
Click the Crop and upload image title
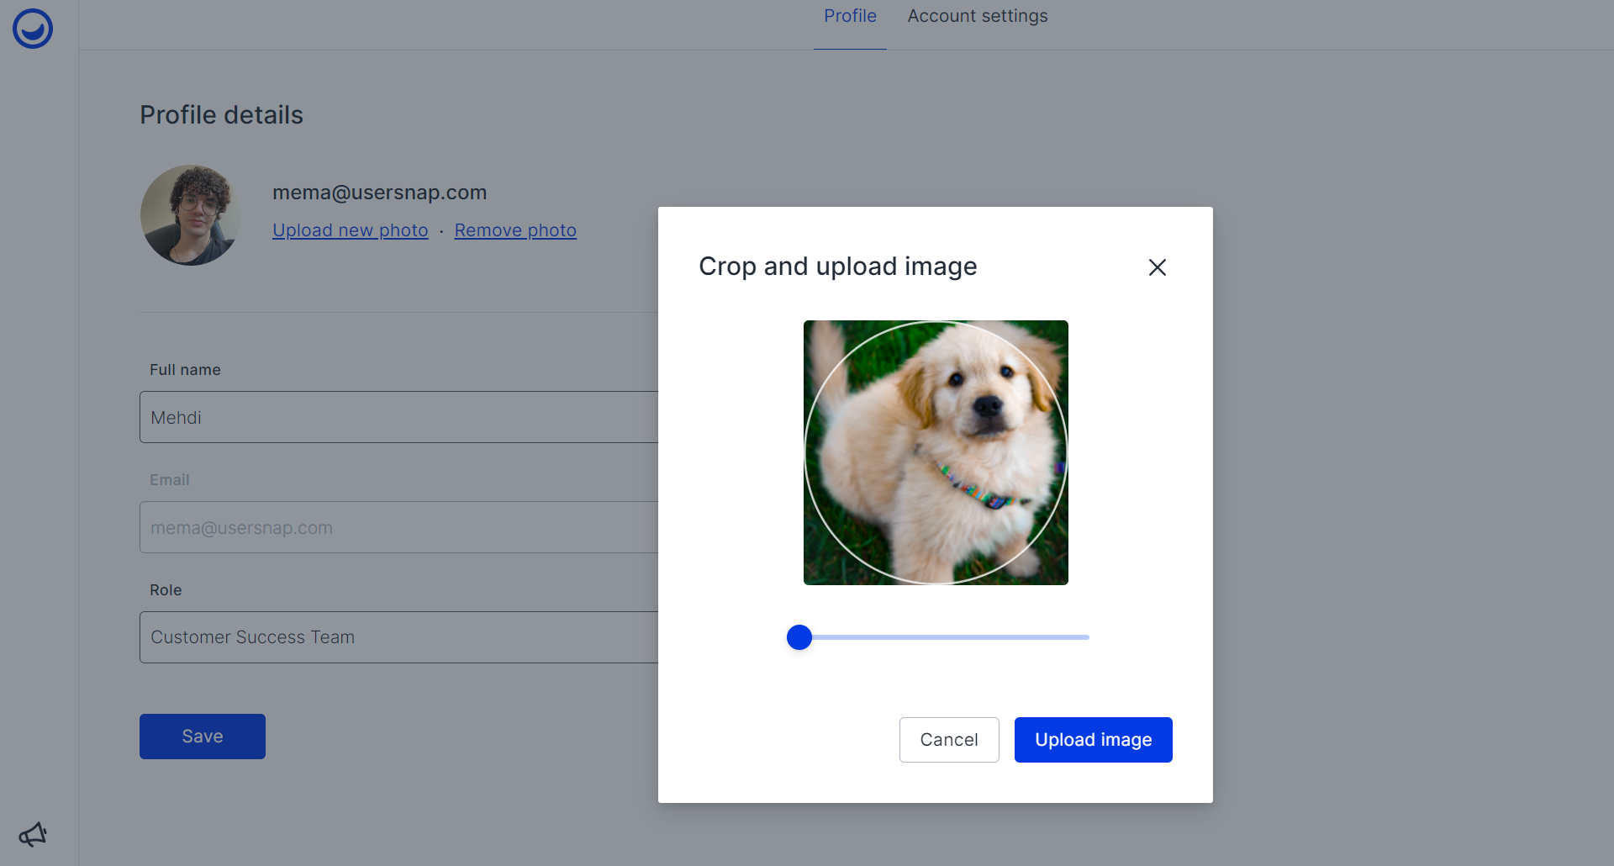[x=838, y=267]
